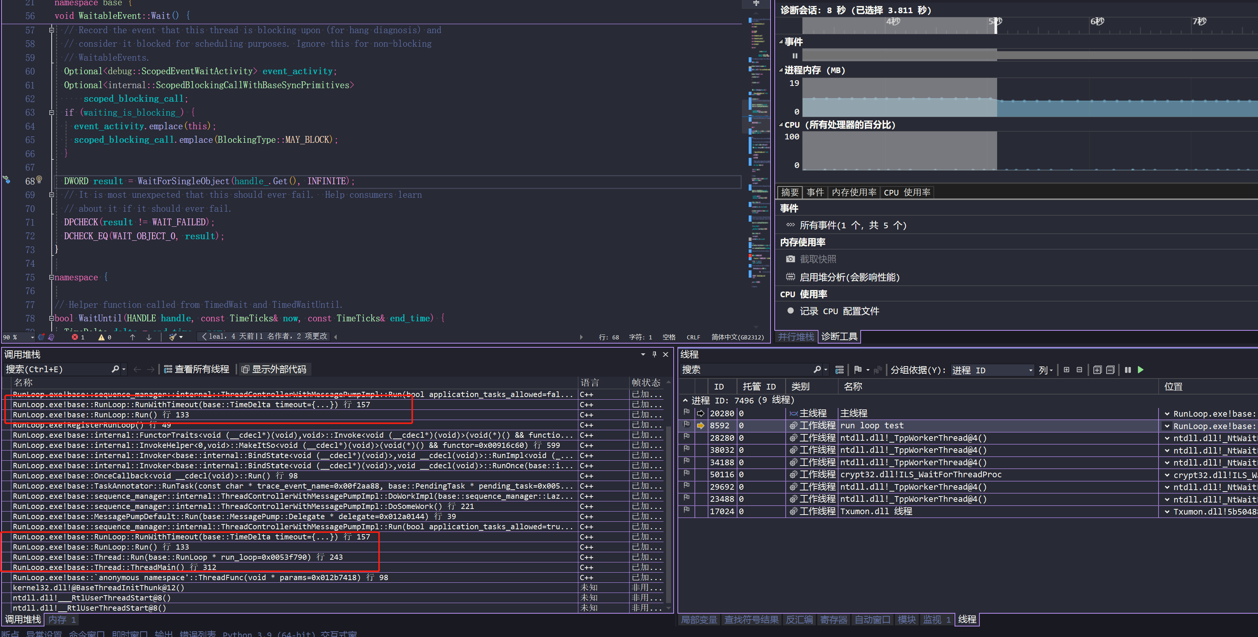The height and width of the screenshot is (637, 1258).
Task: Click collapse call stacks icon
Action: [x=1110, y=370]
